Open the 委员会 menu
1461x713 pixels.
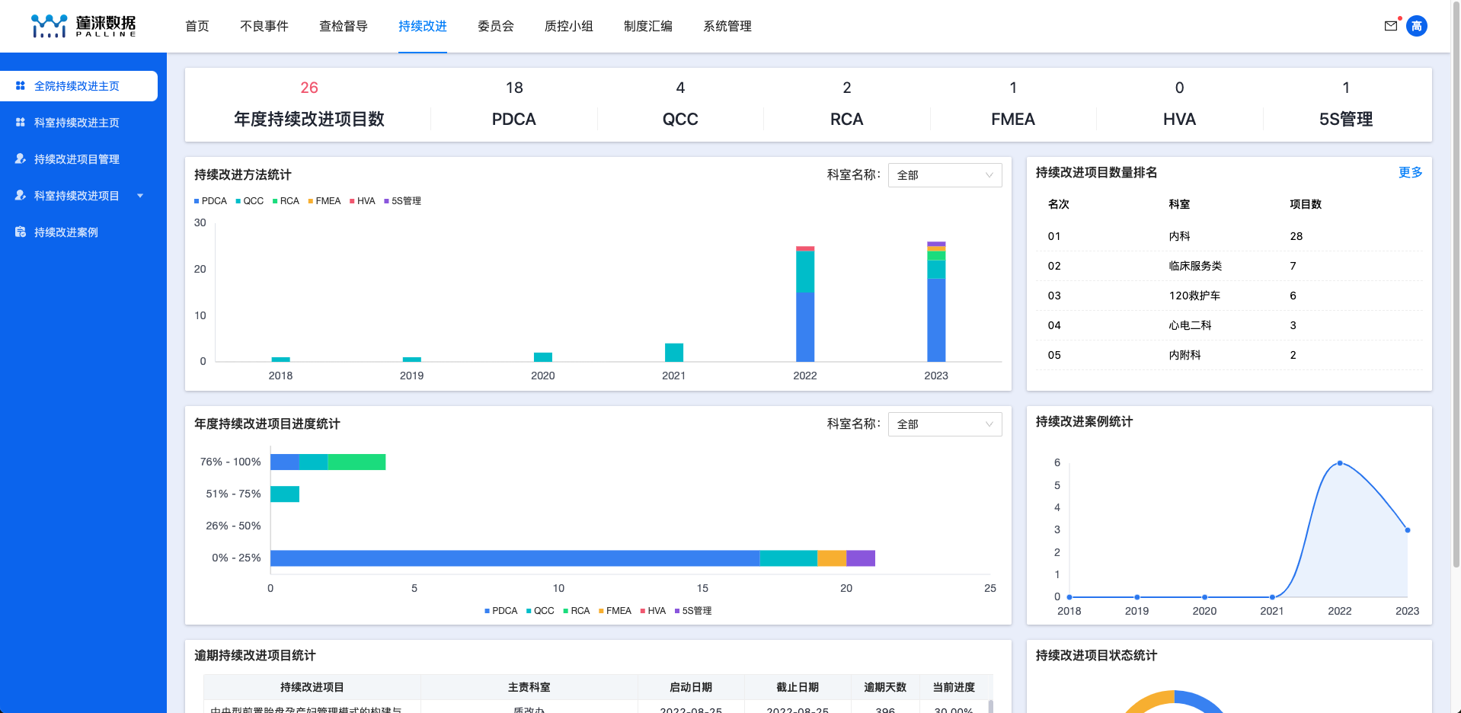(x=496, y=26)
